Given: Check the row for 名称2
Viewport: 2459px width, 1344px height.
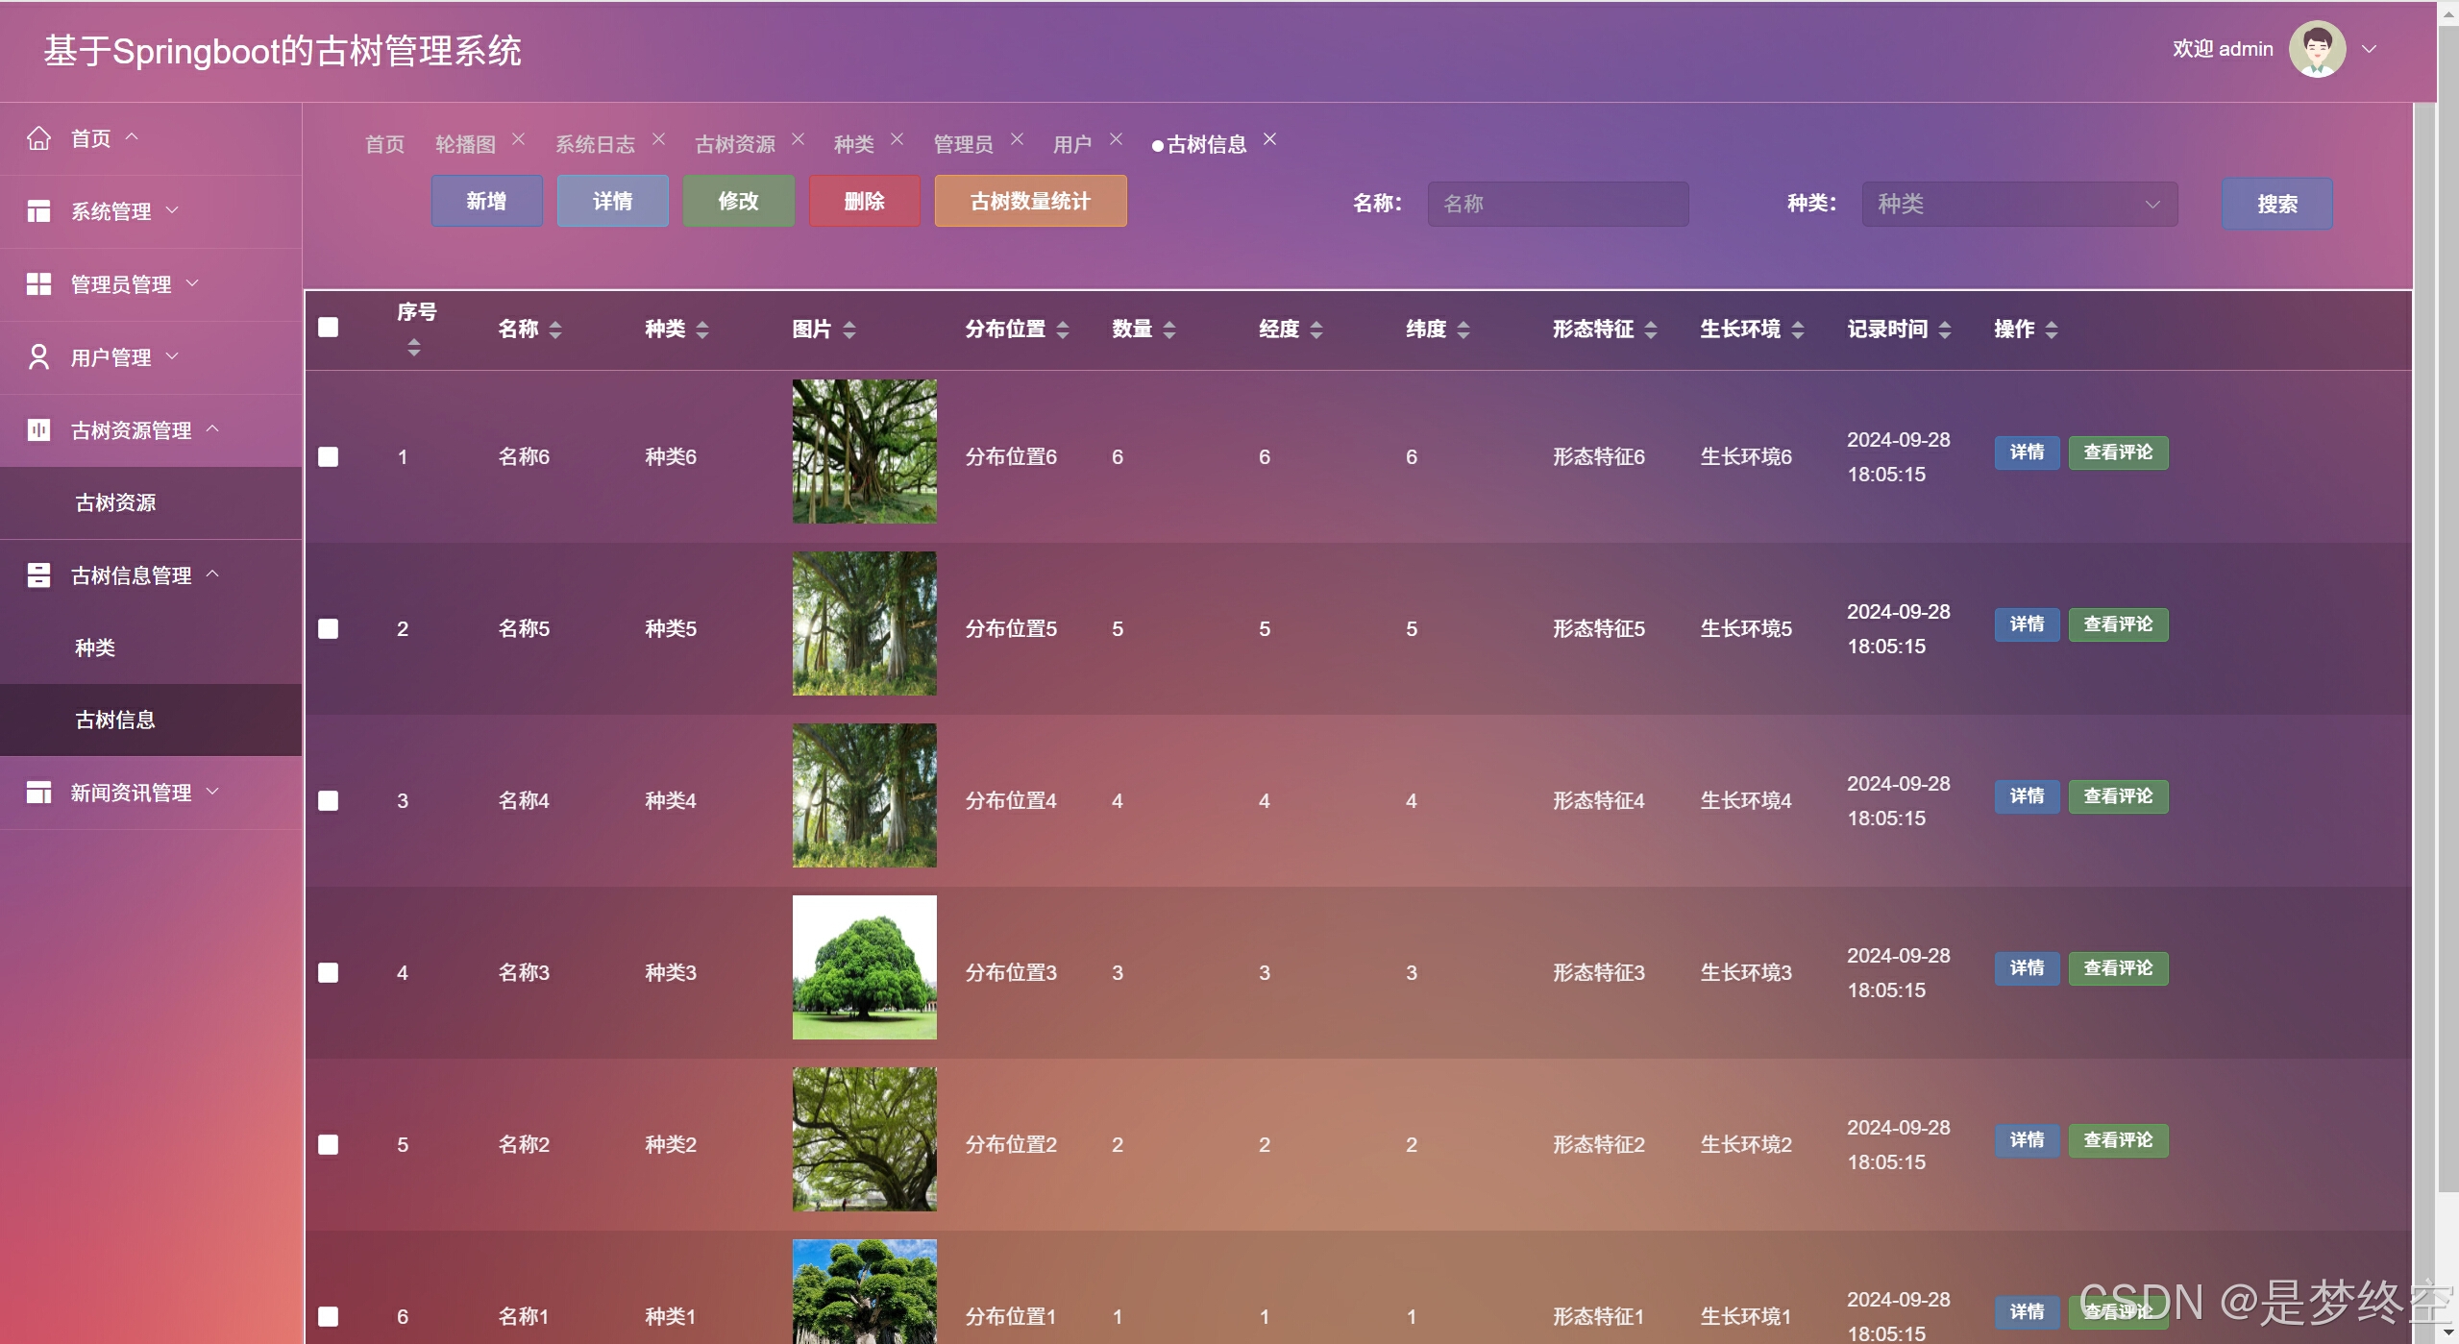Looking at the screenshot, I should coord(329,1145).
